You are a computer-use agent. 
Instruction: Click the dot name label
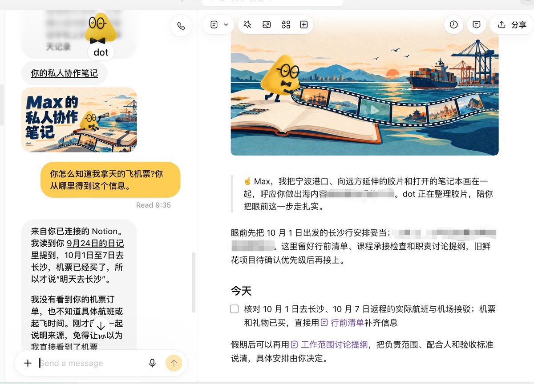(x=101, y=52)
